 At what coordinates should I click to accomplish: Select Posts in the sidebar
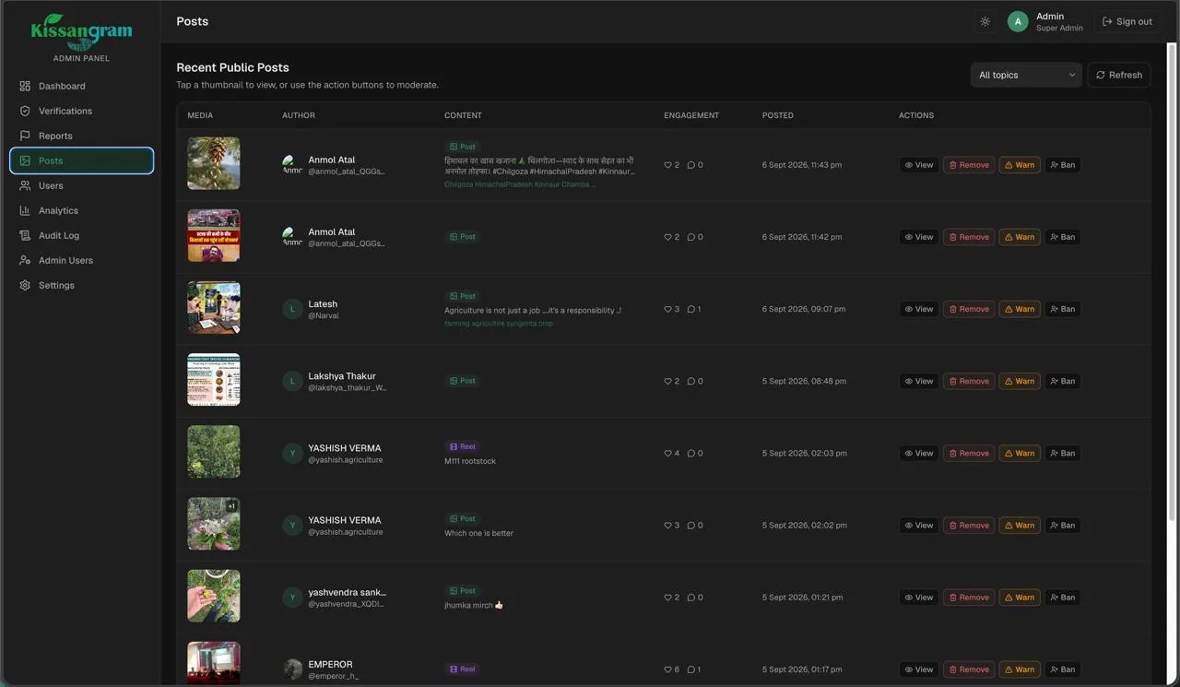click(x=81, y=160)
